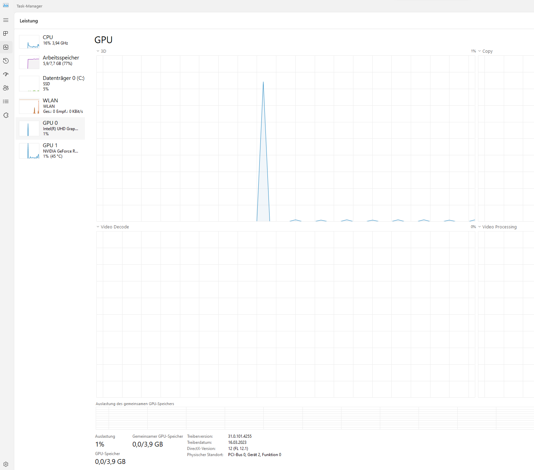Open the 3D engine dropdown
Screen dimensions: 534x470
coord(101,51)
